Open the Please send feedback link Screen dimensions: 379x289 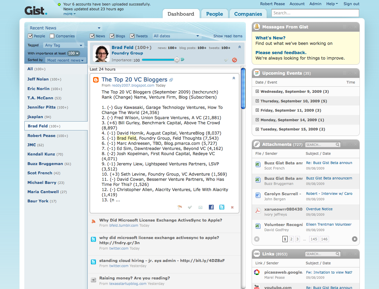tap(281, 52)
